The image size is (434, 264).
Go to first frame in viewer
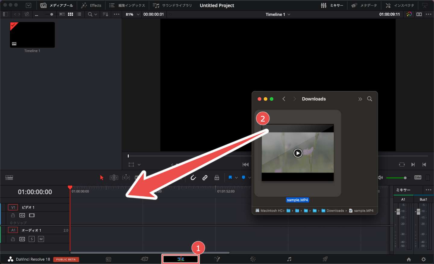tap(246, 164)
